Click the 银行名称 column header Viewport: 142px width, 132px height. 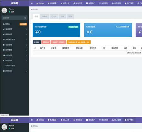(115, 48)
